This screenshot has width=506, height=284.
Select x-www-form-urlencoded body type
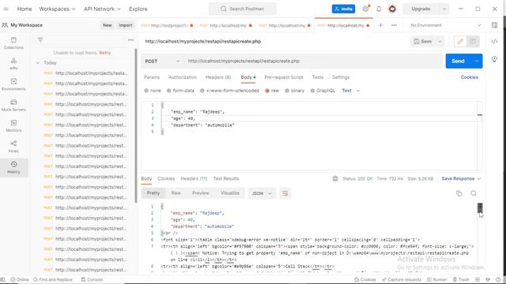(229, 91)
